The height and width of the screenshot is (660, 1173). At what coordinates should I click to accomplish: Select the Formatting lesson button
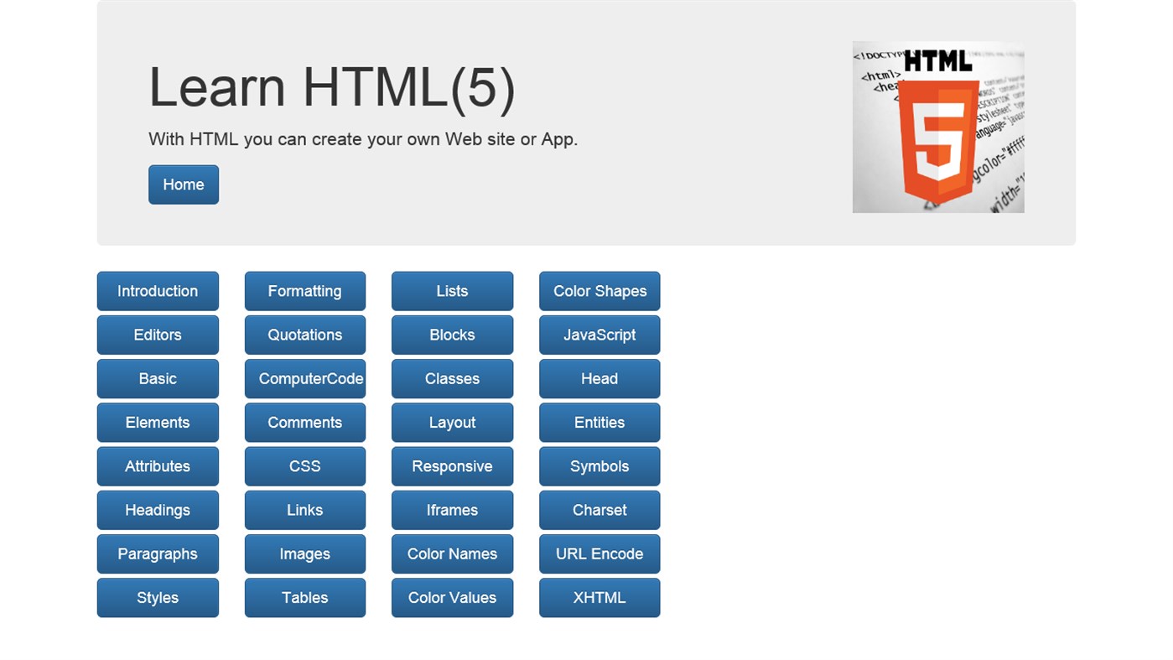pos(304,291)
